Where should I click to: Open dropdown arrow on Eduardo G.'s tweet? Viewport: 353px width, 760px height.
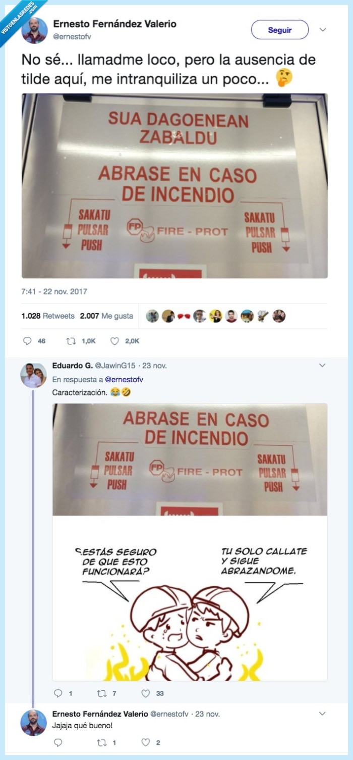pyautogui.click(x=323, y=365)
